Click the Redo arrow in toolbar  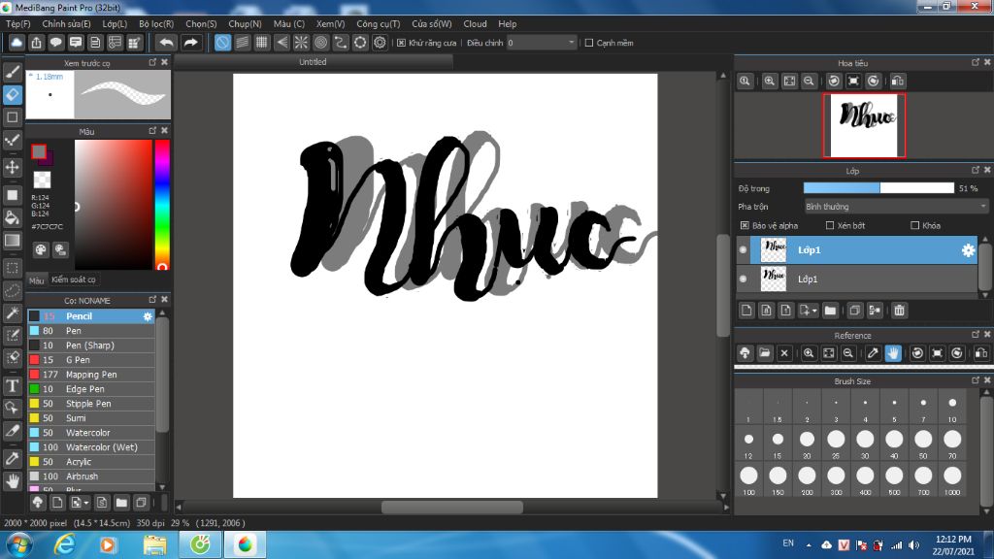pyautogui.click(x=190, y=43)
